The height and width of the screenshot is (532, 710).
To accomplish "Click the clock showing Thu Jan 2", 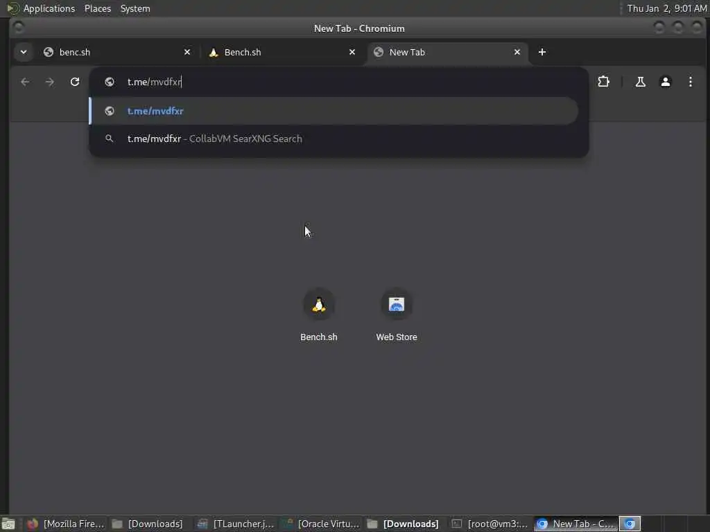I will (x=666, y=8).
